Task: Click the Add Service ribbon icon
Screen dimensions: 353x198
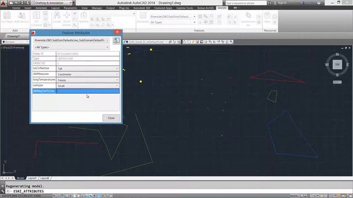Action: [22, 18]
